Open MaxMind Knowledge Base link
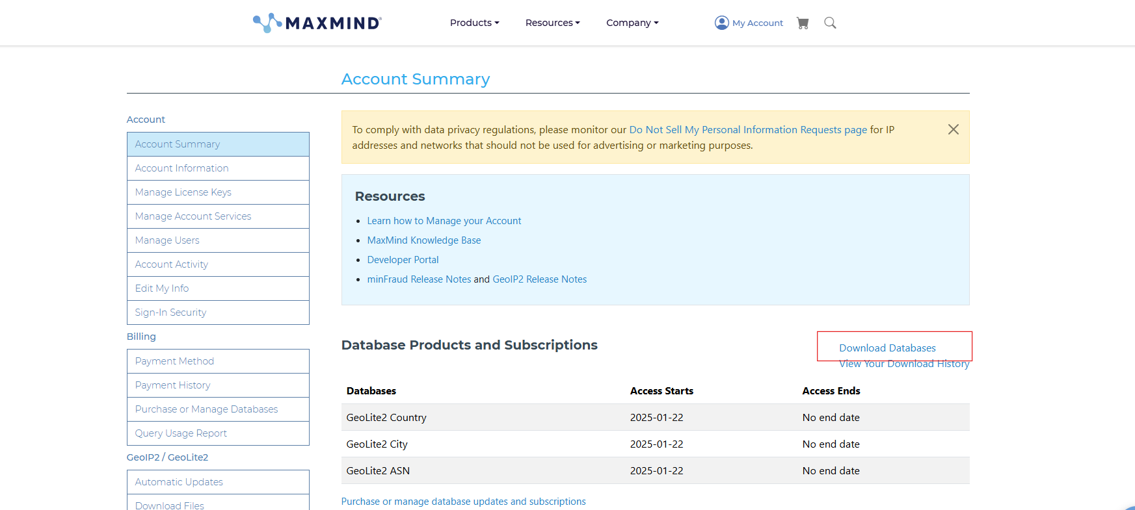Viewport: 1135px width, 510px height. click(424, 240)
